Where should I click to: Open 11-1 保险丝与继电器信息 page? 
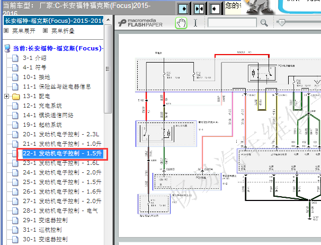point(57,86)
